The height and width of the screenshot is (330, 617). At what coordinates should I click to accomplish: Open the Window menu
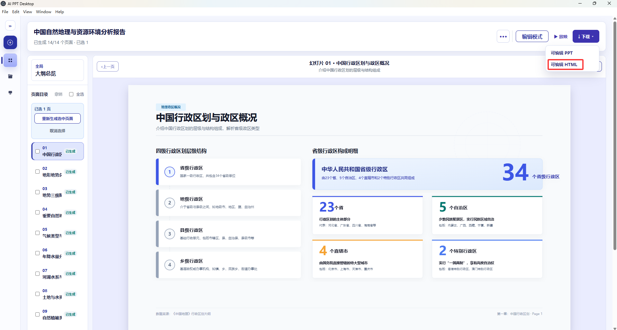43,12
